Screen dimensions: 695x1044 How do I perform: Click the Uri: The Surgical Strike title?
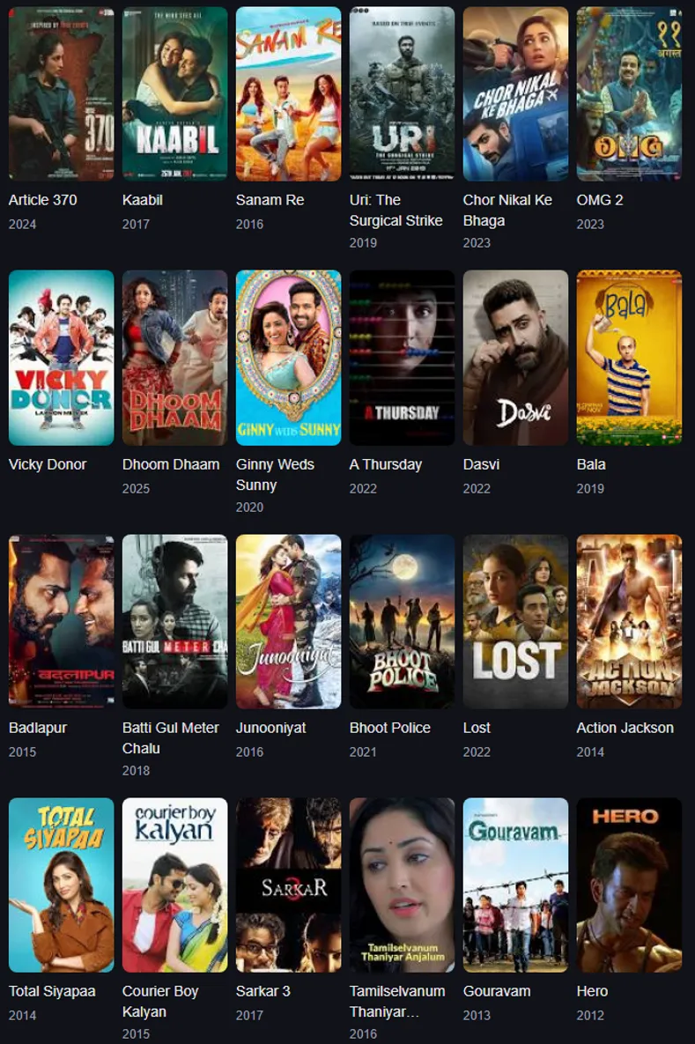[x=396, y=210]
